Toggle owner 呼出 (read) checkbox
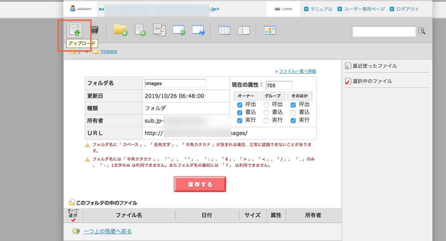This screenshot has width=446, height=241. 240,105
